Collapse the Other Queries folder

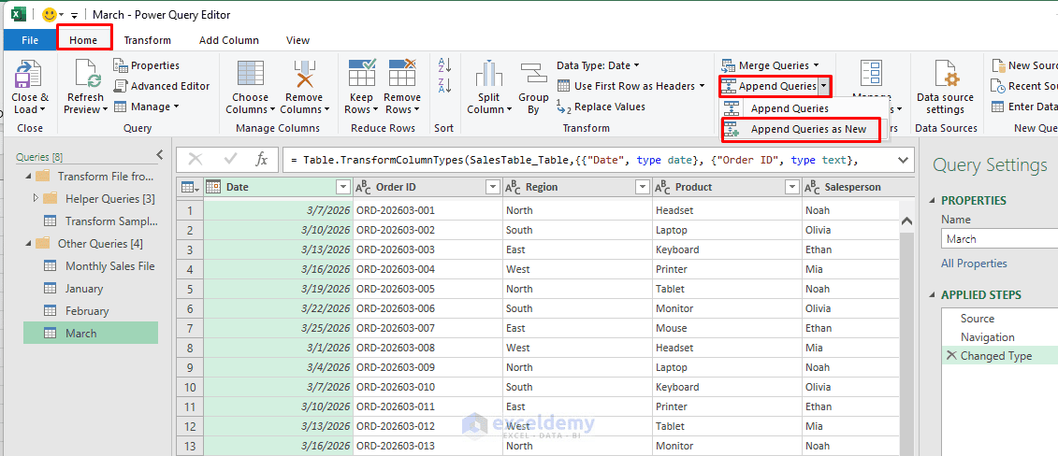point(28,243)
